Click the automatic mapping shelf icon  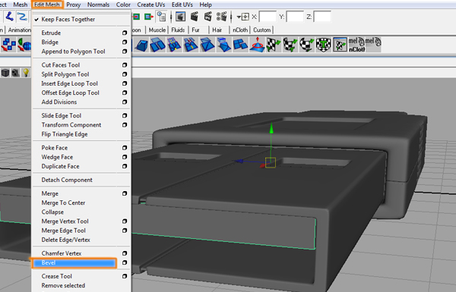tap(324, 45)
